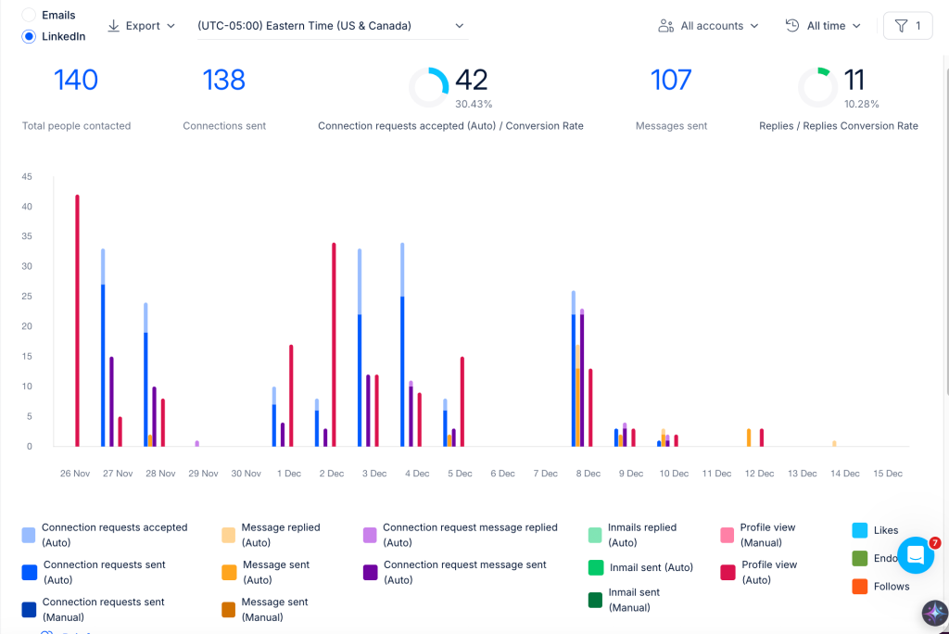Click Connection requests sent (Auto) blue swatch
This screenshot has height=634, width=949.
click(x=29, y=572)
